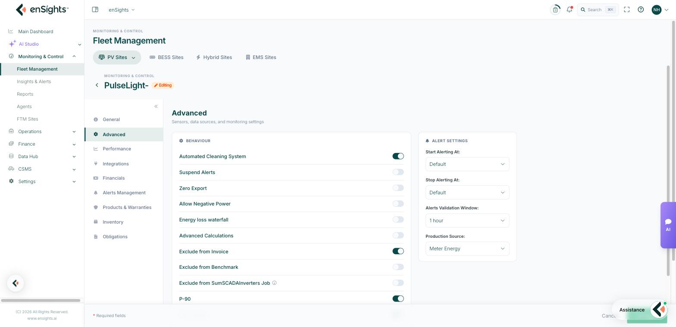676x327 pixels.
Task: Open notifications bell
Action: pos(570,9)
